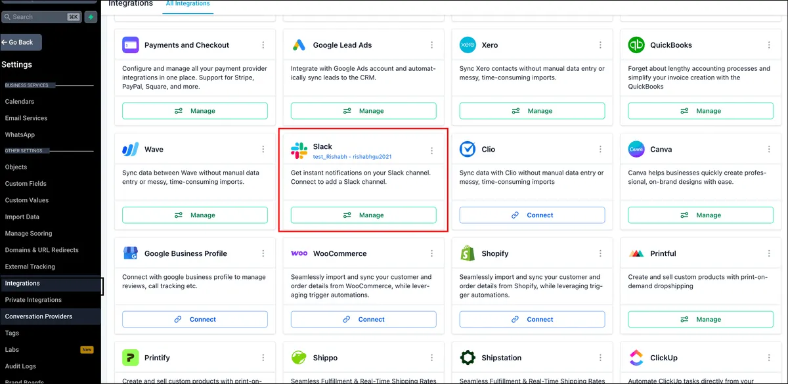Open Wave card three-dot menu
The width and height of the screenshot is (788, 384).
[x=263, y=150]
